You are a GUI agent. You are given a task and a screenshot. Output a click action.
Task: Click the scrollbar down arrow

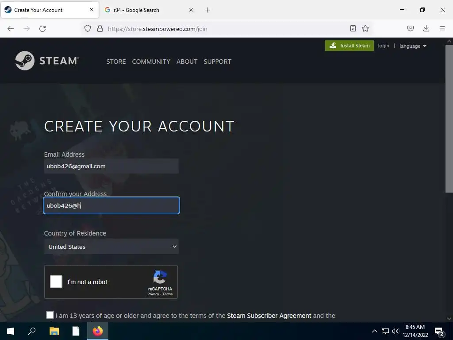coord(449,319)
